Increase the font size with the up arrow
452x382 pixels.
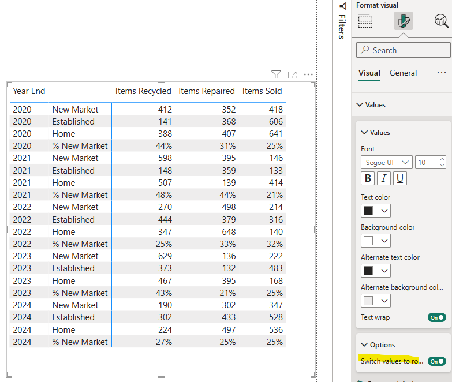pos(442,159)
